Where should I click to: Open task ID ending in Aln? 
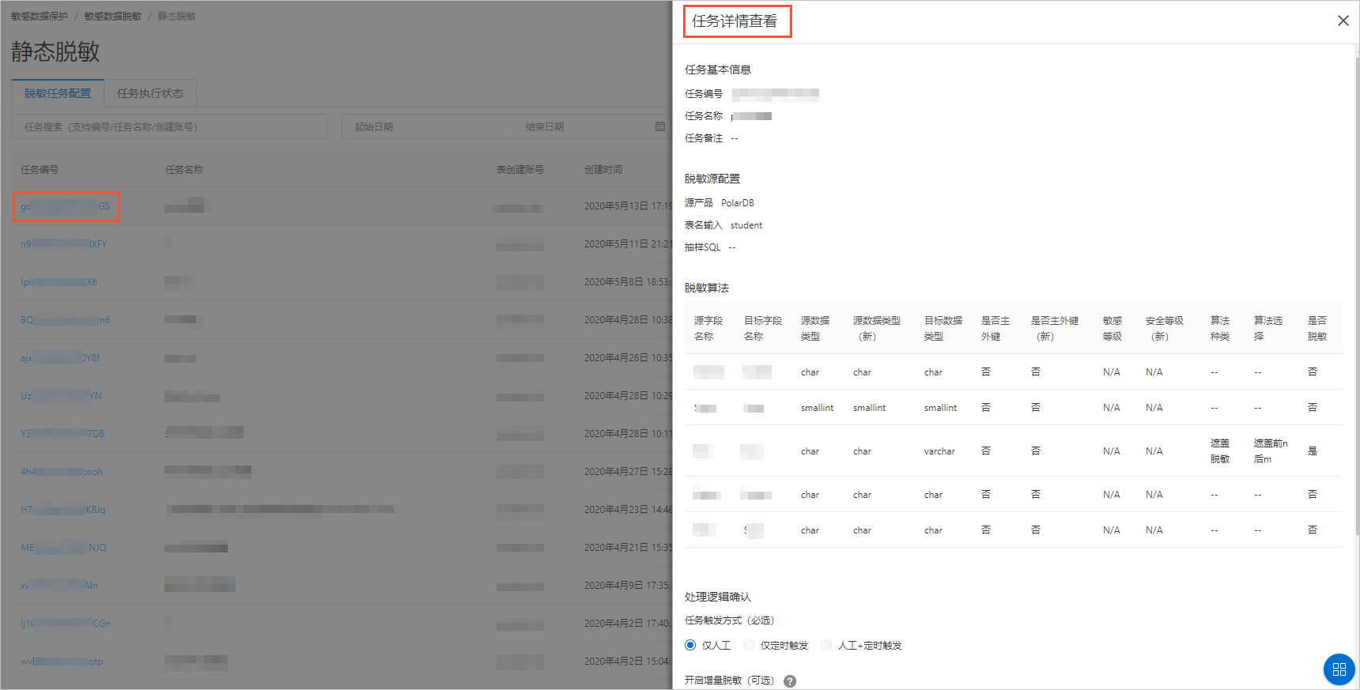click(x=59, y=586)
